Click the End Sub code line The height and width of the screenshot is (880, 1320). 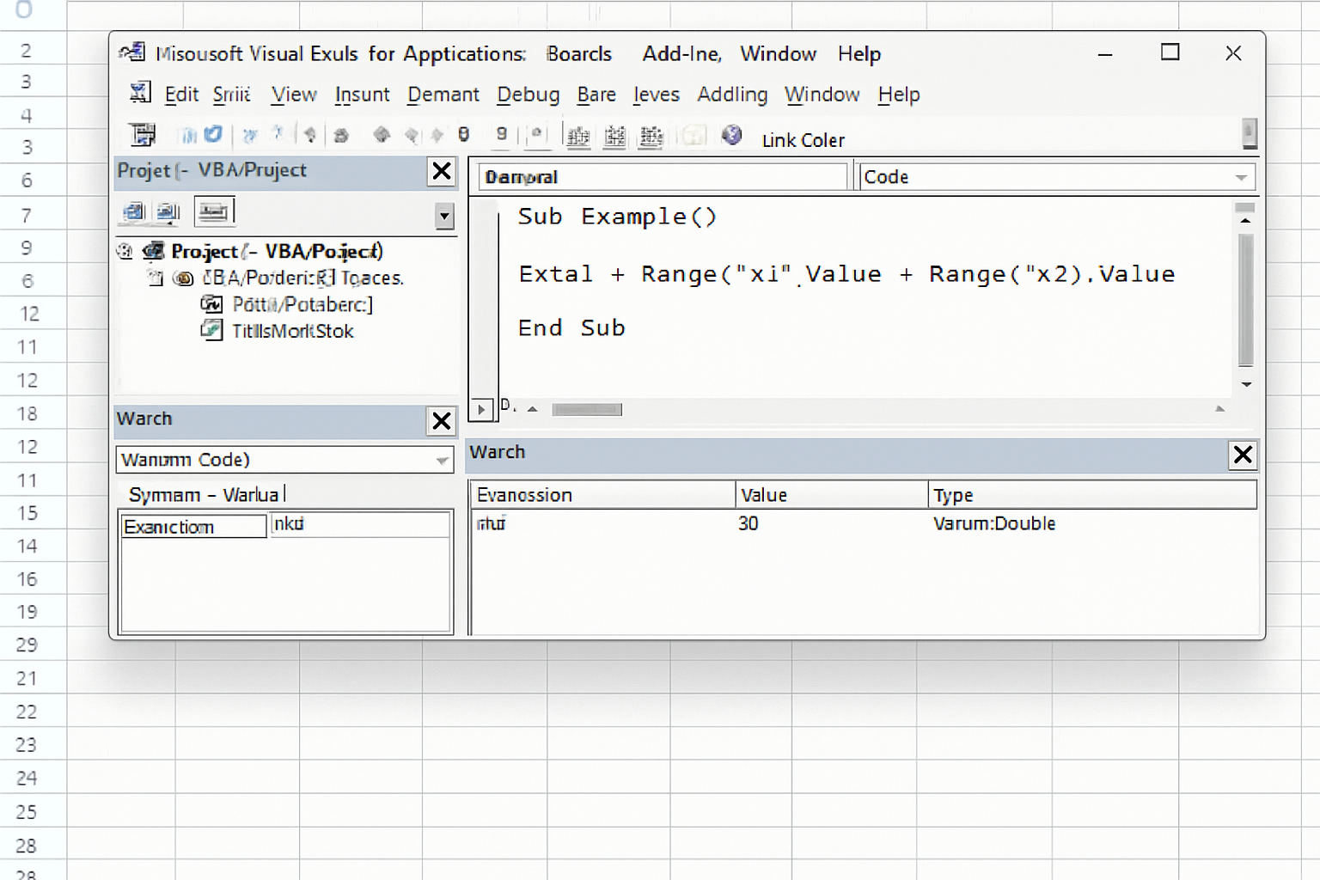point(571,327)
